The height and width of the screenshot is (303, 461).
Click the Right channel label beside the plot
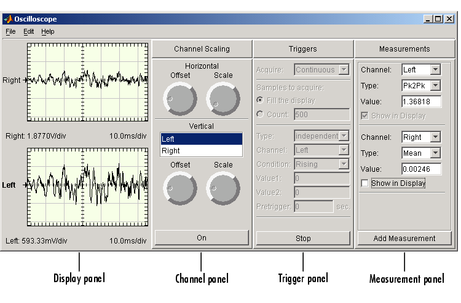pyautogui.click(x=12, y=80)
